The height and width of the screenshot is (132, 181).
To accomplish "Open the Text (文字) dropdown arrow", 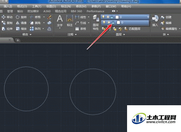I will coord(60,28).
